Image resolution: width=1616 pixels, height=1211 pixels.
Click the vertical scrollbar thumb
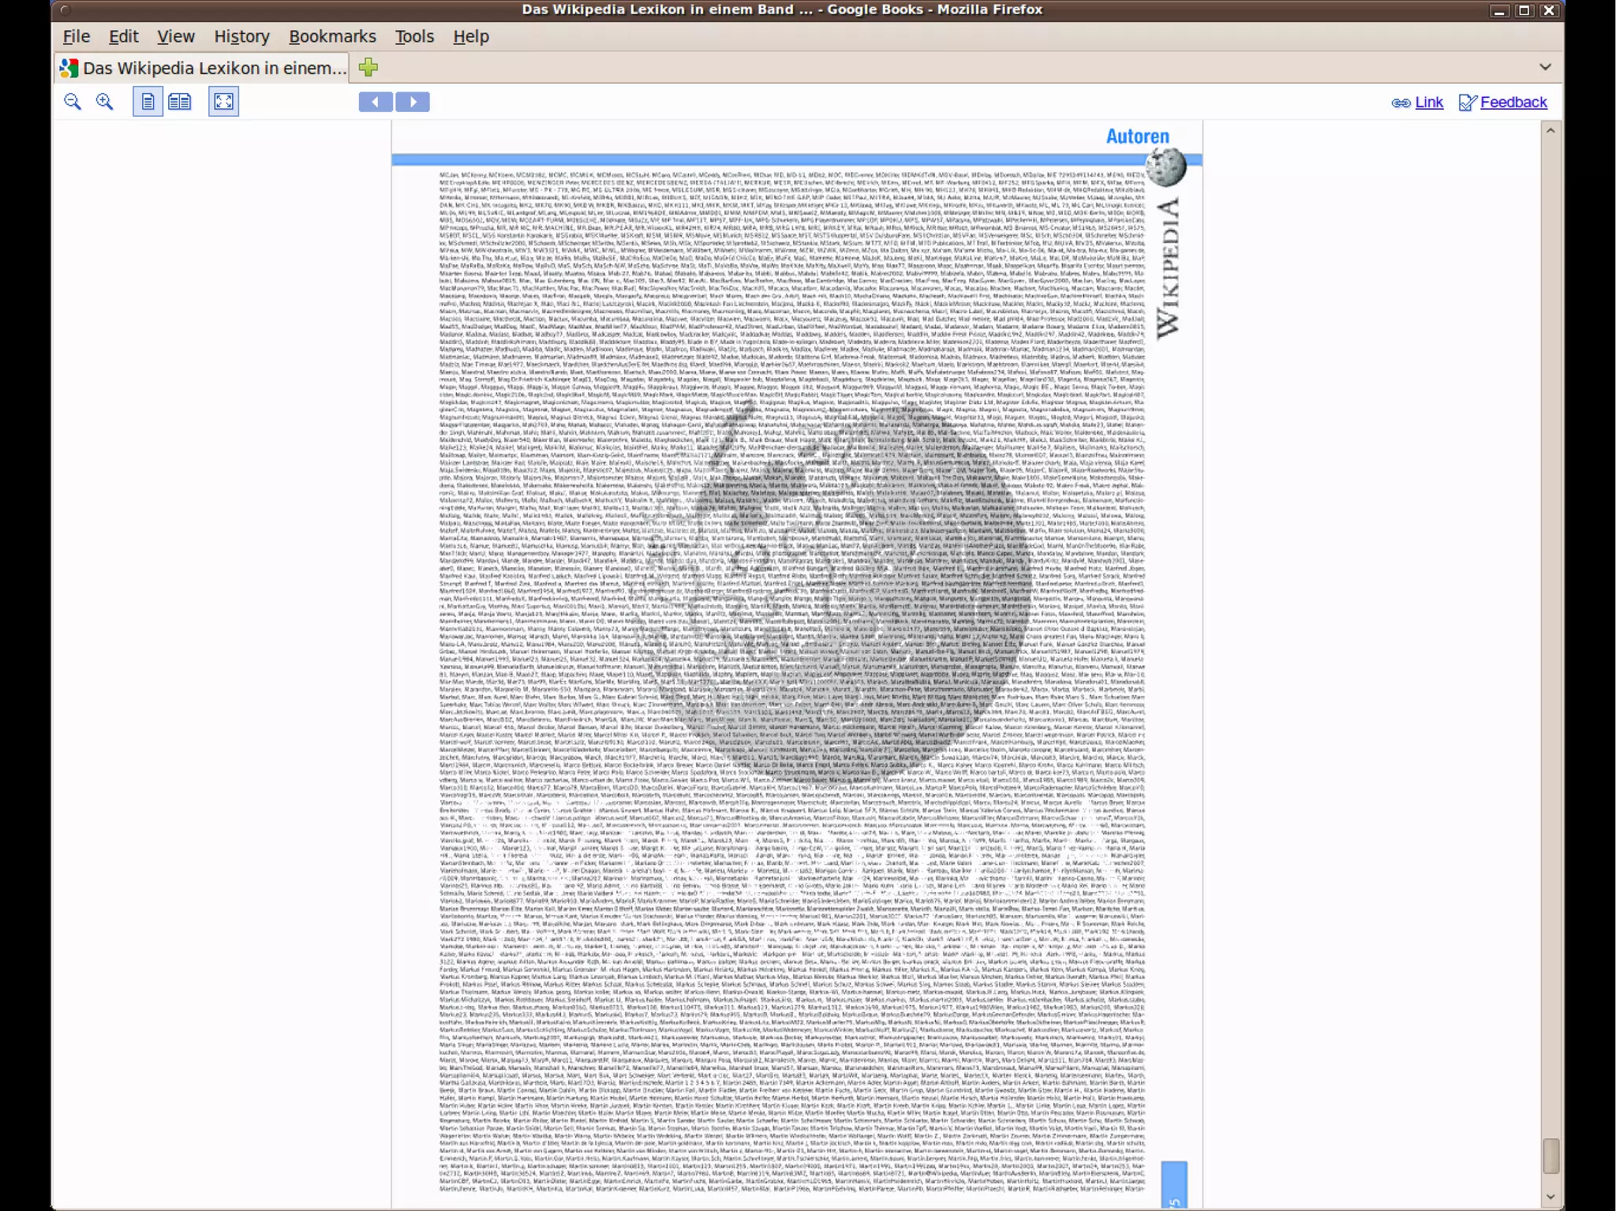coord(1551,1156)
